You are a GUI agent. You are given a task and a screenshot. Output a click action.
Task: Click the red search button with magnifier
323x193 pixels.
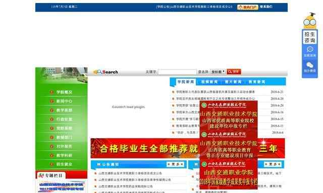click(234, 71)
